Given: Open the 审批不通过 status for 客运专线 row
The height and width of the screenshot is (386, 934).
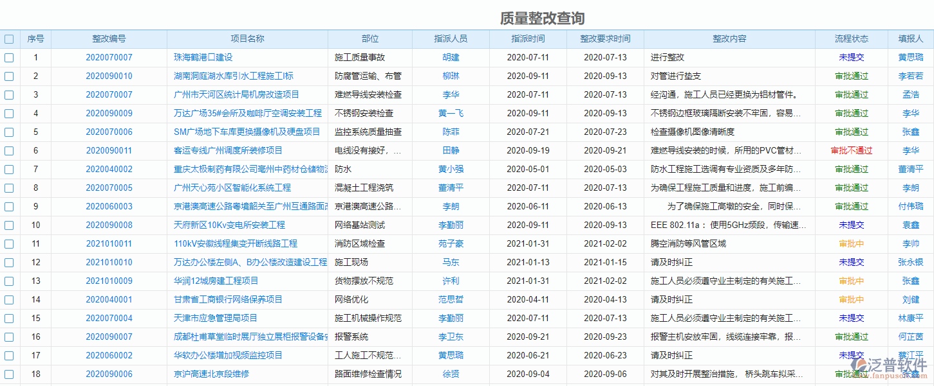Looking at the screenshot, I should click(851, 150).
